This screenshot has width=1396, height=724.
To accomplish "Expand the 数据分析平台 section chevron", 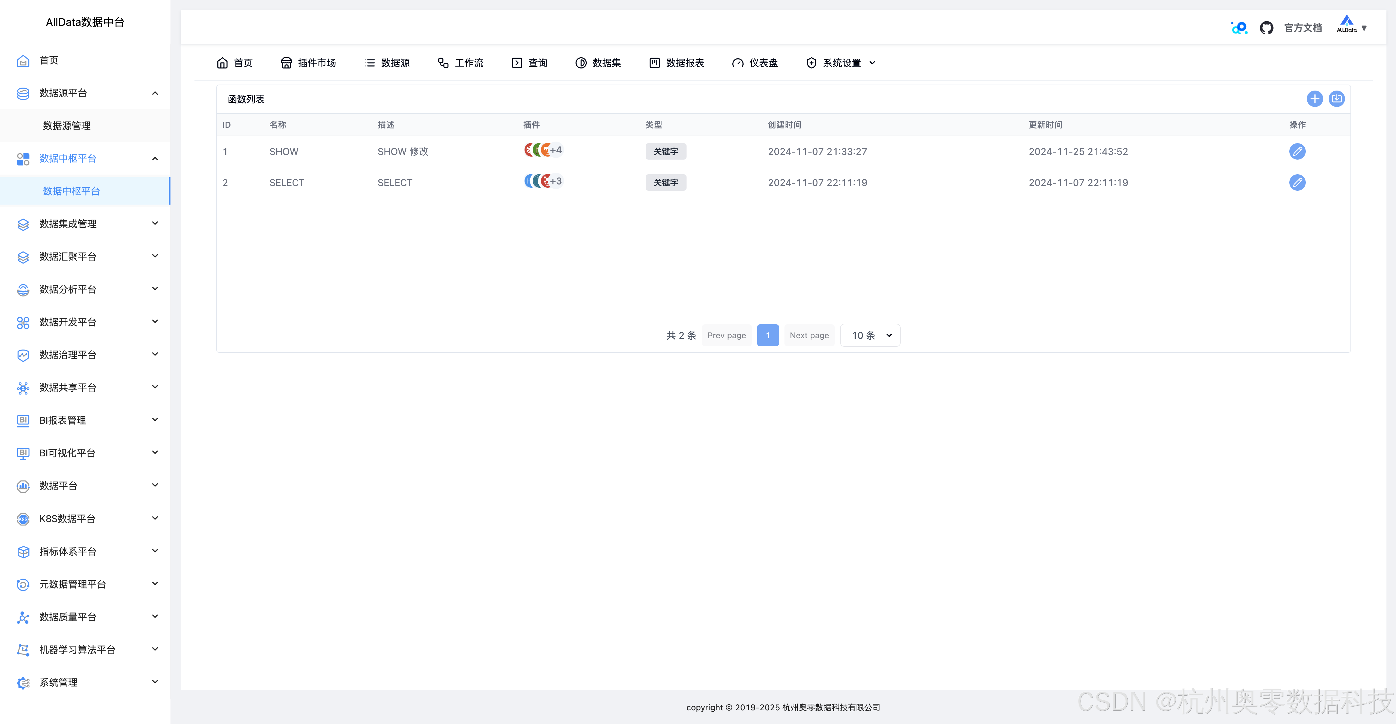I will point(155,289).
